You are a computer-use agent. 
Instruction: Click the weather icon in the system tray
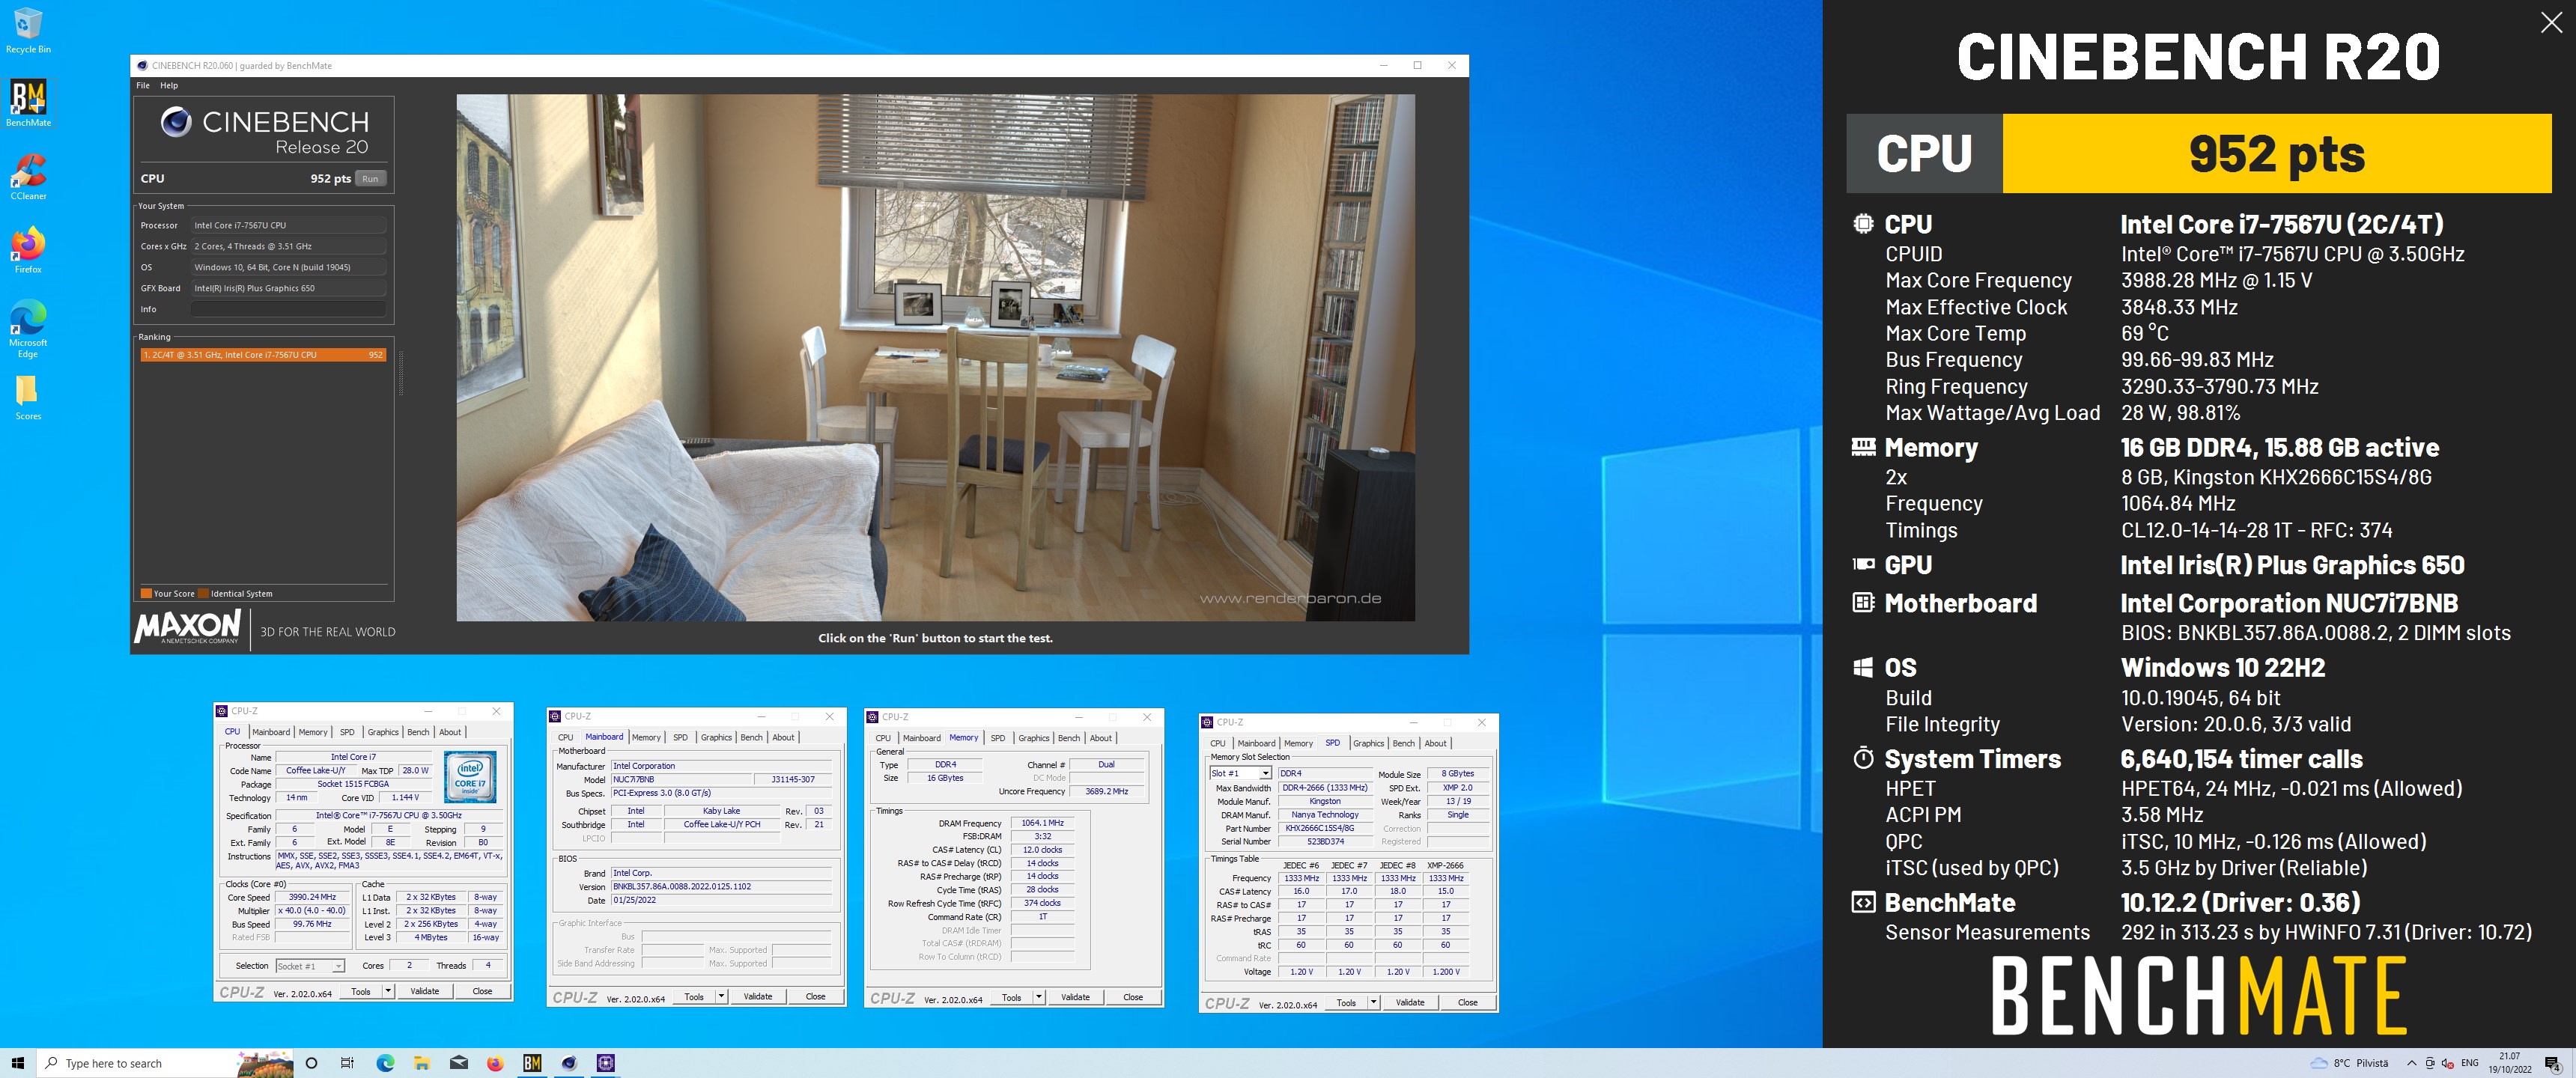(x=2319, y=1063)
